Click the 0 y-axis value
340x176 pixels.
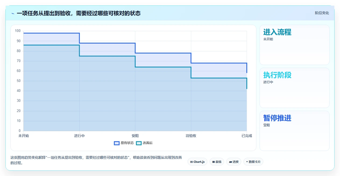[x=19, y=131]
